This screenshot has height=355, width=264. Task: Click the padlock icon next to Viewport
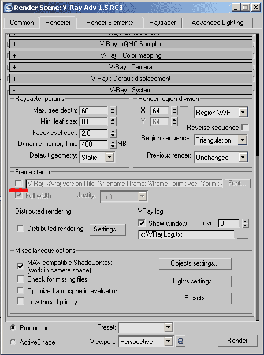click(180, 341)
